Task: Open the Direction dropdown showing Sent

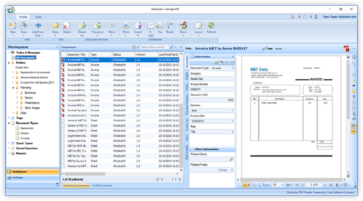Action: [x=212, y=111]
